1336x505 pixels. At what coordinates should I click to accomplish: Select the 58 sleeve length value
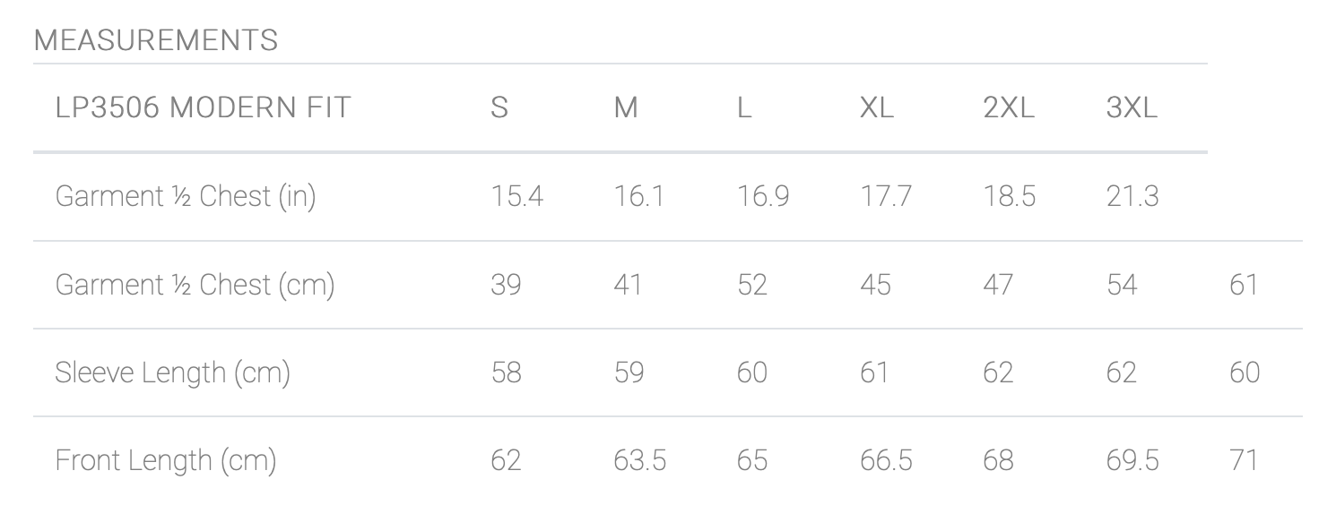[506, 372]
